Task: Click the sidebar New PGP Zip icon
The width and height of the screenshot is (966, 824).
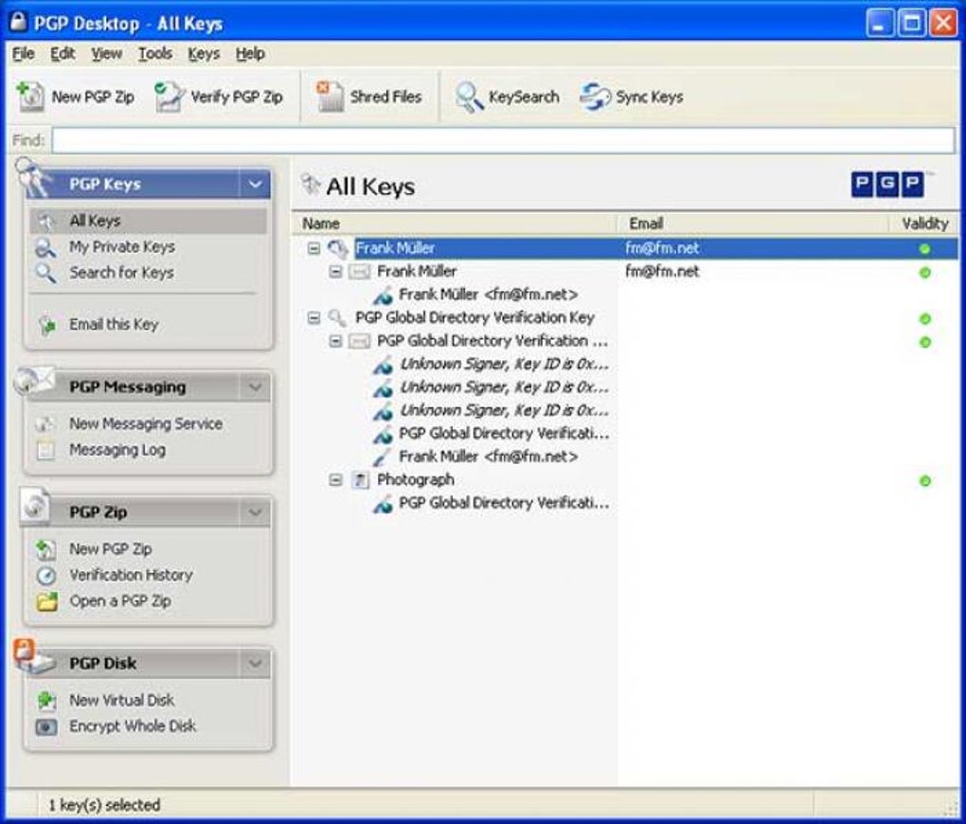Action: tap(46, 549)
